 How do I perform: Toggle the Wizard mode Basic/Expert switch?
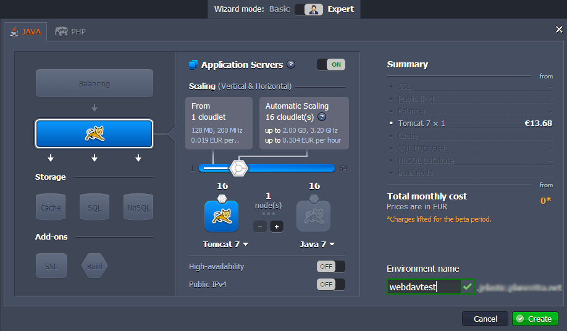click(309, 9)
